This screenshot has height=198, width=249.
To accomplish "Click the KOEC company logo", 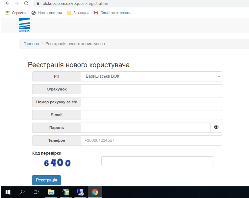I will pos(25,25).
